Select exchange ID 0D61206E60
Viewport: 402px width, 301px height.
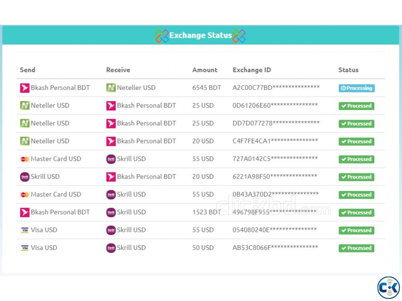point(275,105)
